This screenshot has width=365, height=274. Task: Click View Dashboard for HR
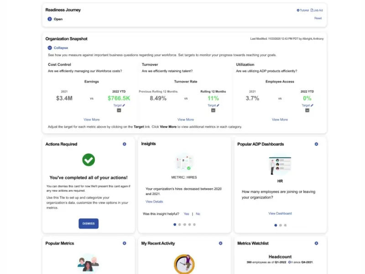[x=280, y=213]
